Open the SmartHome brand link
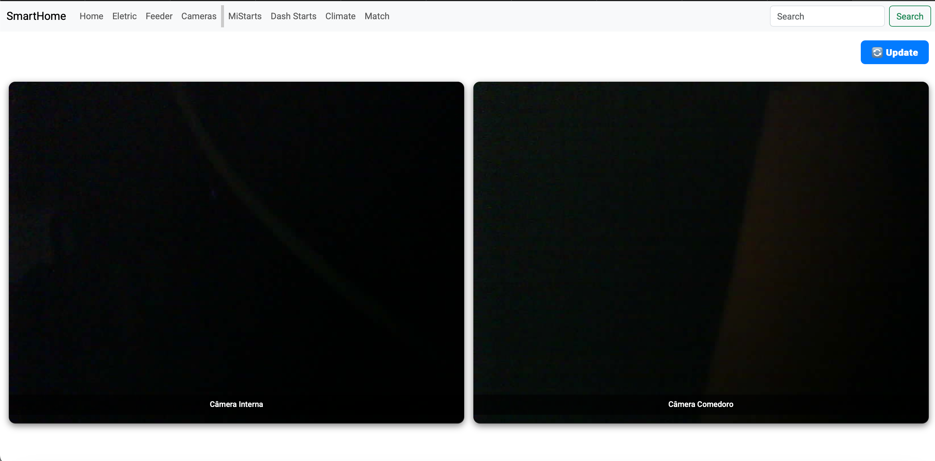This screenshot has height=461, width=935. [x=36, y=16]
